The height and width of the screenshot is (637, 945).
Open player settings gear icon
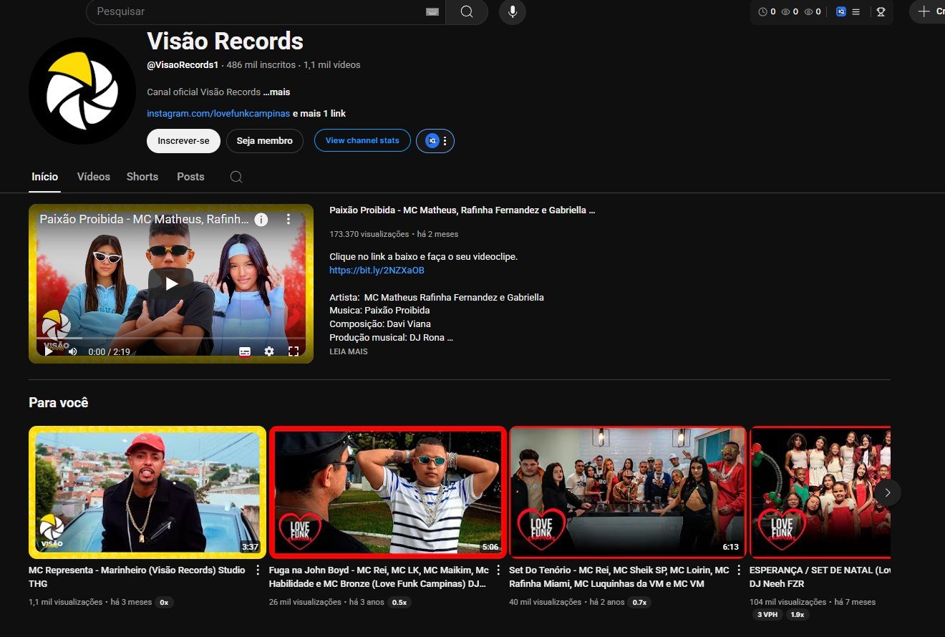click(269, 351)
